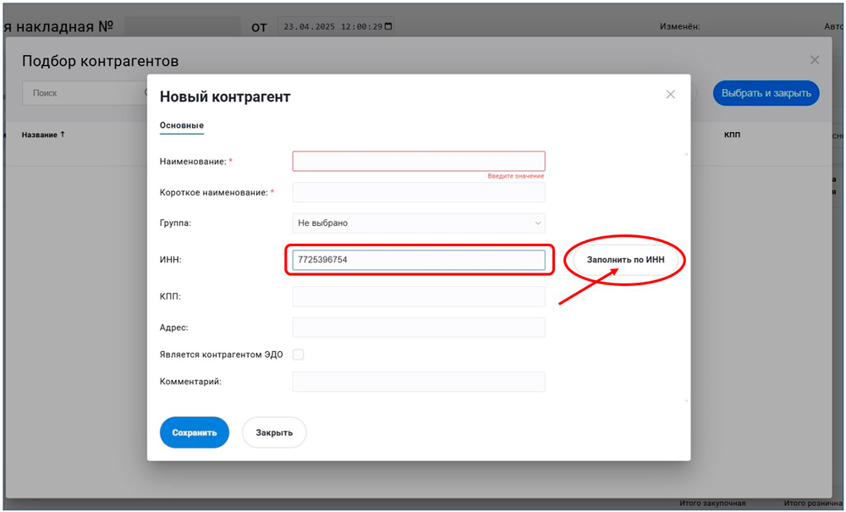Sort by the Название column header
Screen dimensions: 846x512
(43, 135)
